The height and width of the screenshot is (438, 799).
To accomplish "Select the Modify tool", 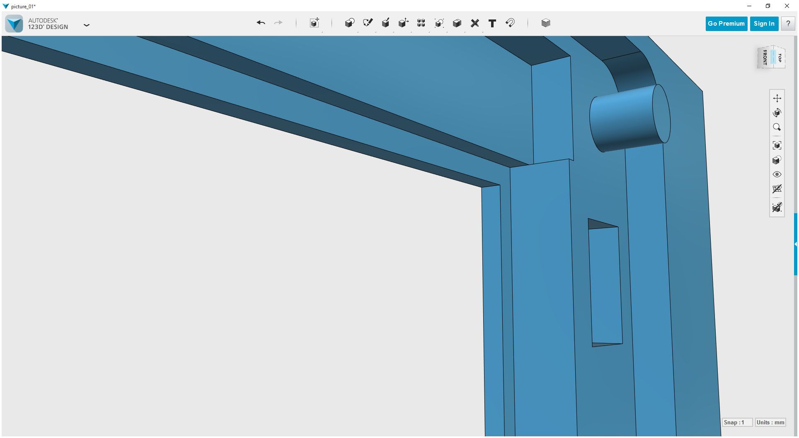I will click(404, 23).
